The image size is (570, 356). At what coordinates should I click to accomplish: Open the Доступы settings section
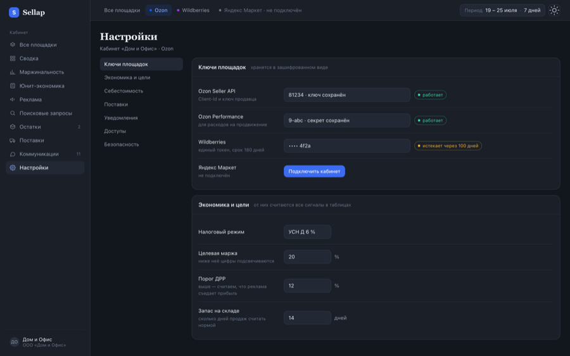[x=141, y=131]
